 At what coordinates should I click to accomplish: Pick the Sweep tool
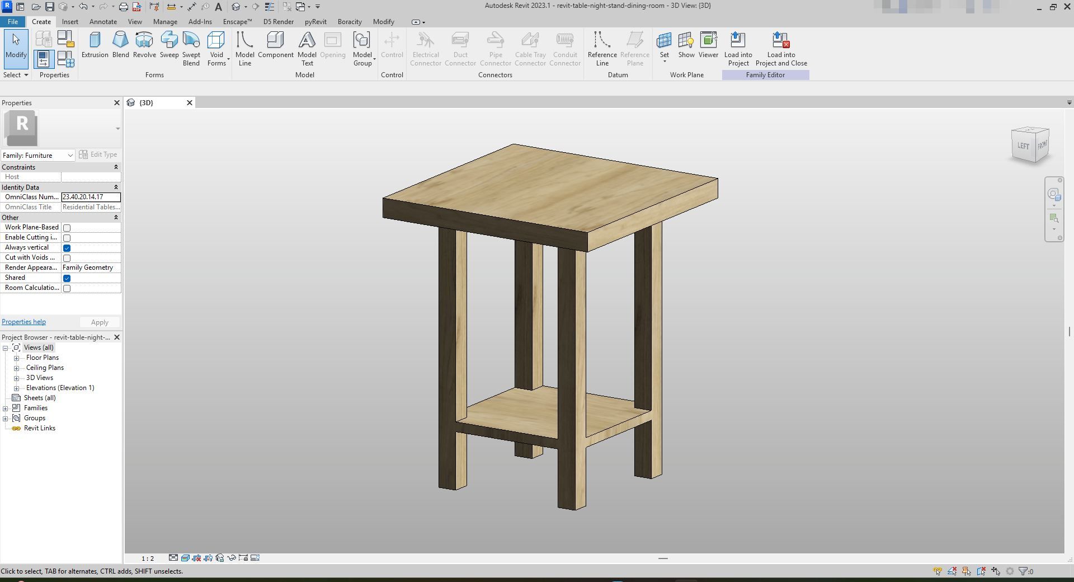tap(169, 45)
